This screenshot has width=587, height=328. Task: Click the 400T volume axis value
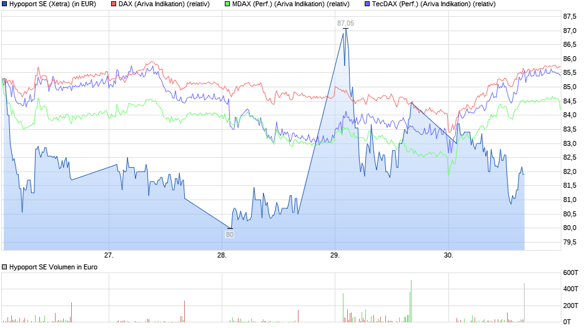[571, 289]
